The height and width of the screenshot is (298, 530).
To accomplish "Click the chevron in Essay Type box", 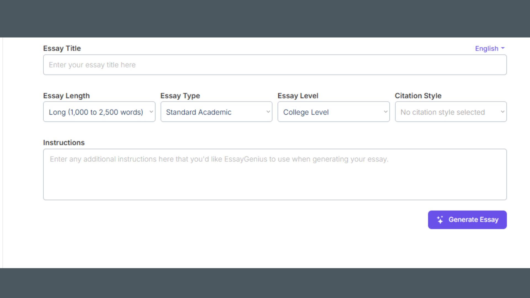I will pyautogui.click(x=268, y=112).
